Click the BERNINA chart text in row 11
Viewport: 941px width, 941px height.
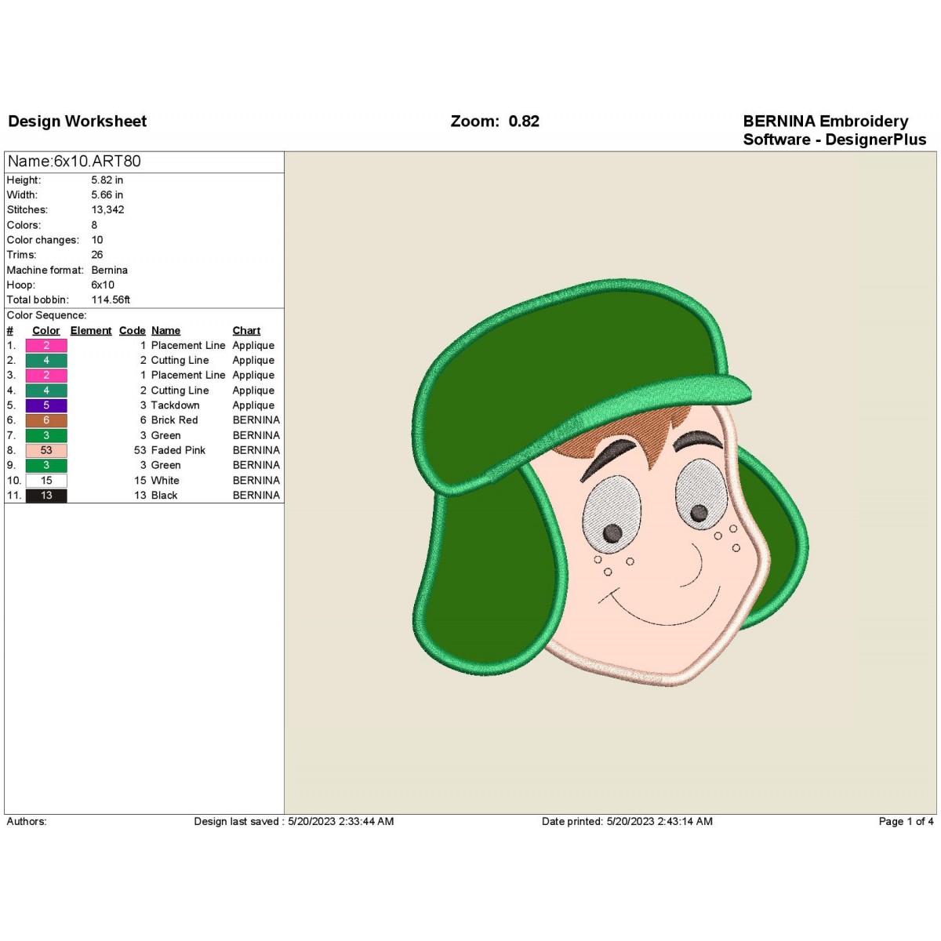[256, 496]
